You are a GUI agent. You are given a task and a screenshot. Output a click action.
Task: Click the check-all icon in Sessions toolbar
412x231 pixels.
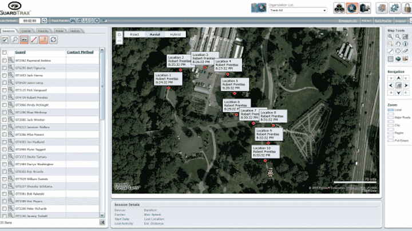(5, 40)
